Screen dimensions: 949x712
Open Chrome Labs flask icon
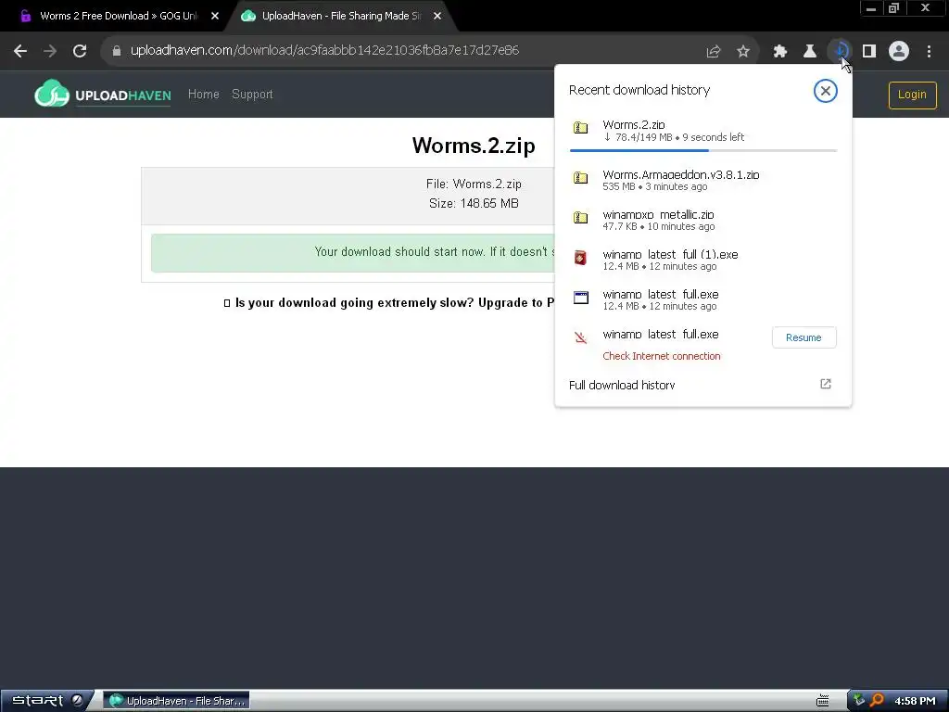pos(810,52)
